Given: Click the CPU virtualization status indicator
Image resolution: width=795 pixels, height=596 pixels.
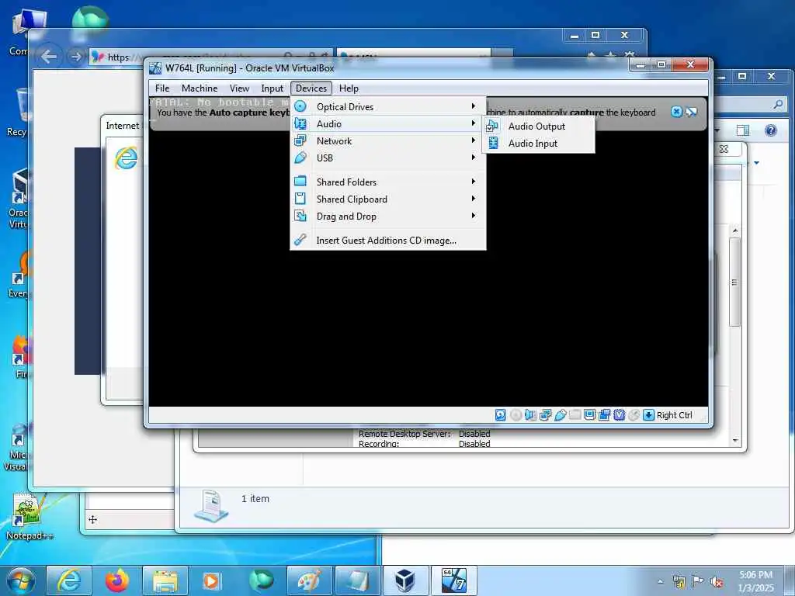Looking at the screenshot, I should point(619,415).
